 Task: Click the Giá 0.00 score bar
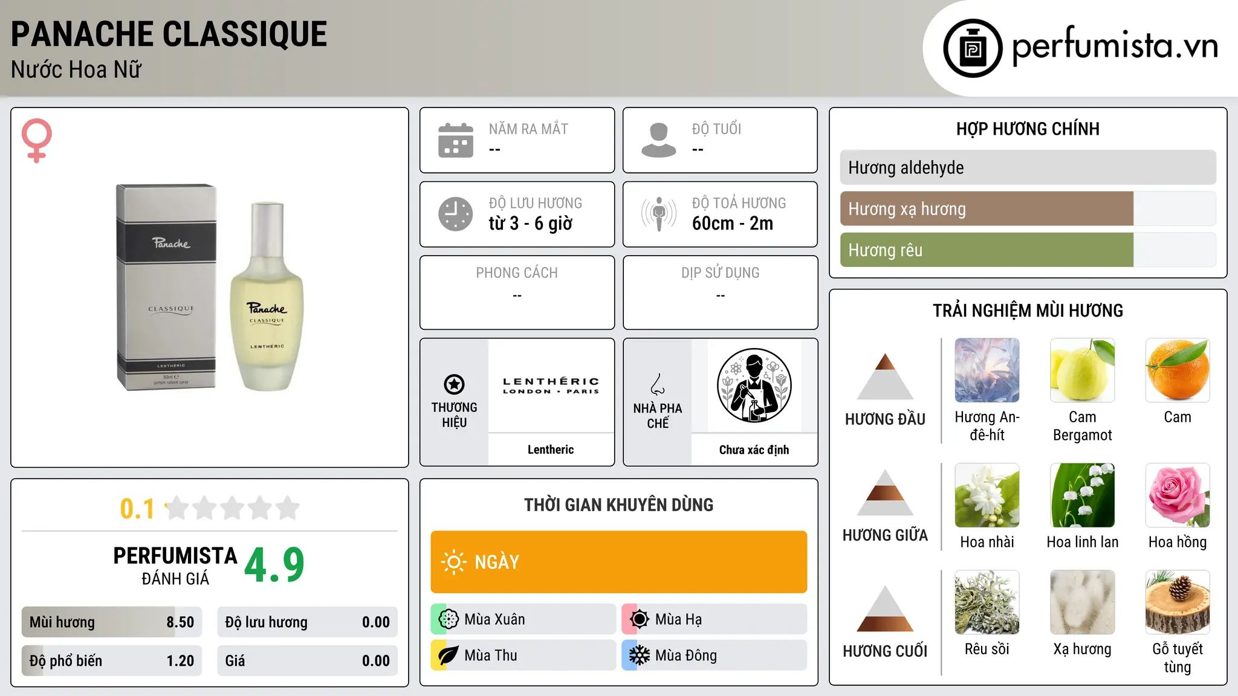pyautogui.click(x=308, y=661)
